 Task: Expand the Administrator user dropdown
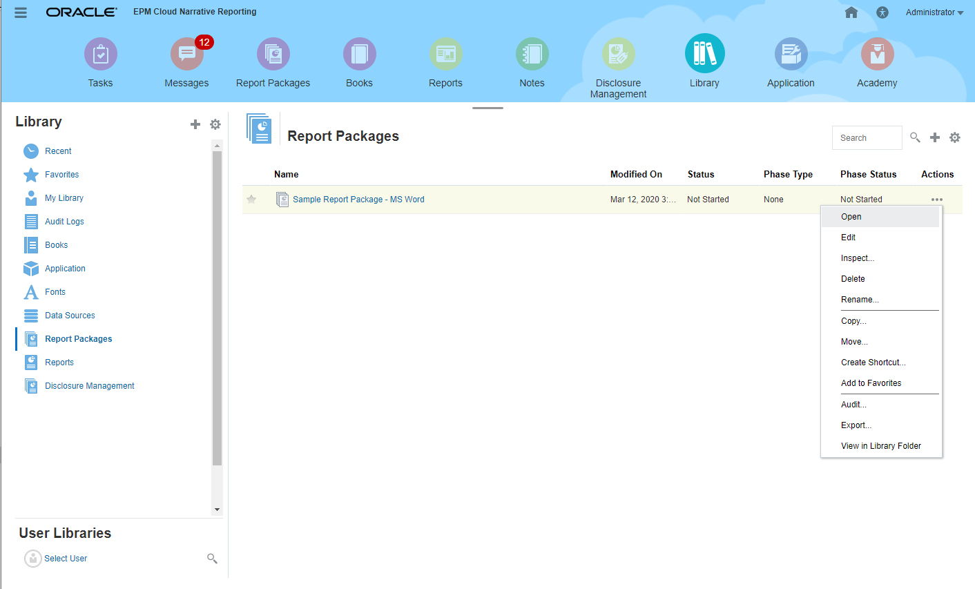[934, 12]
